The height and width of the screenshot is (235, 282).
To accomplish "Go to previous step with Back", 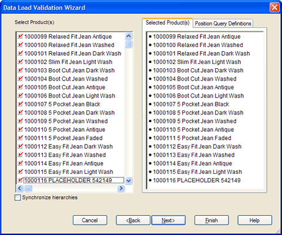I will [133, 220].
